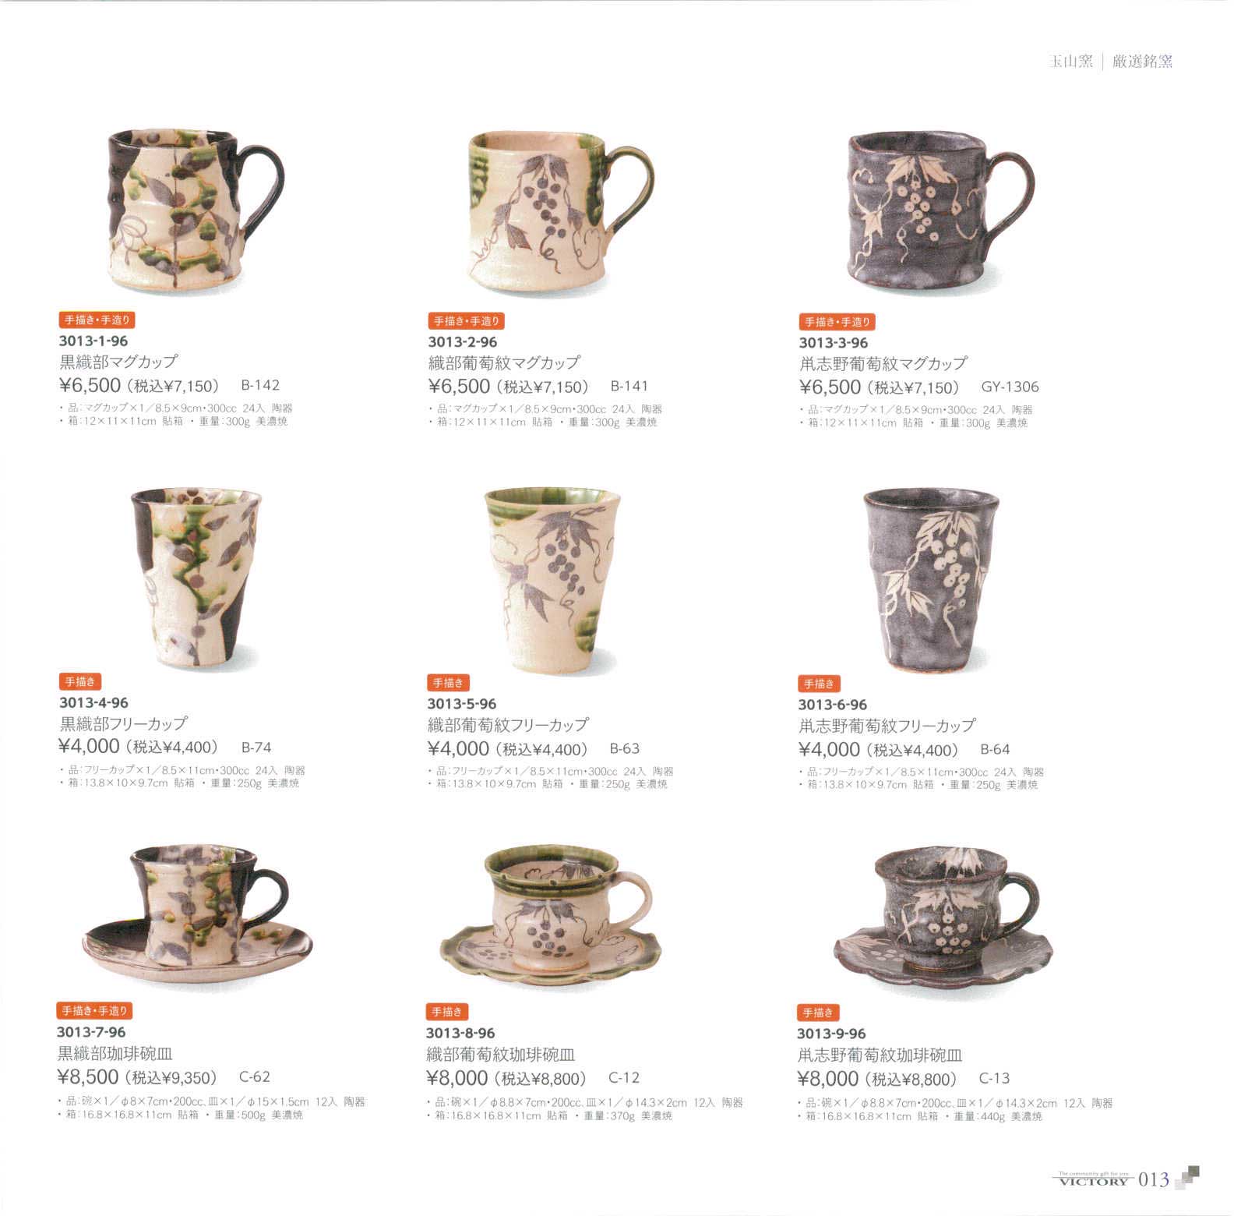Click the 黒織部マグカップ product photo
The image size is (1234, 1216).
(196, 210)
